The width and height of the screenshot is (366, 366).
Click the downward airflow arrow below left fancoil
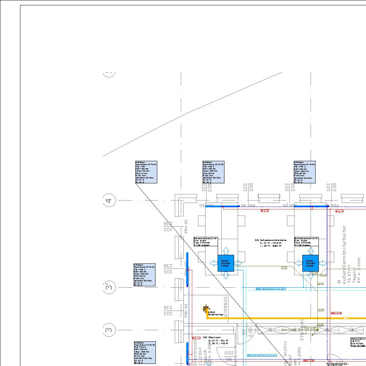pos(226,276)
